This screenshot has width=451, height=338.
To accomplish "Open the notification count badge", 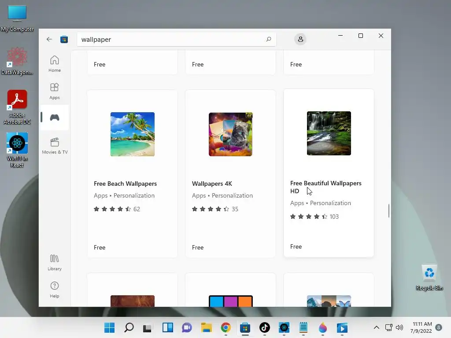I will click(439, 327).
